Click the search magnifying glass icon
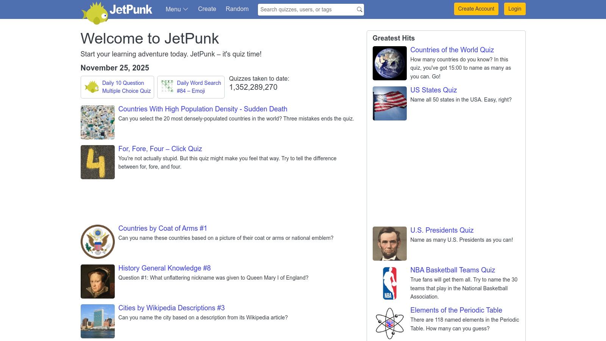The image size is (606, 341). [358, 9]
